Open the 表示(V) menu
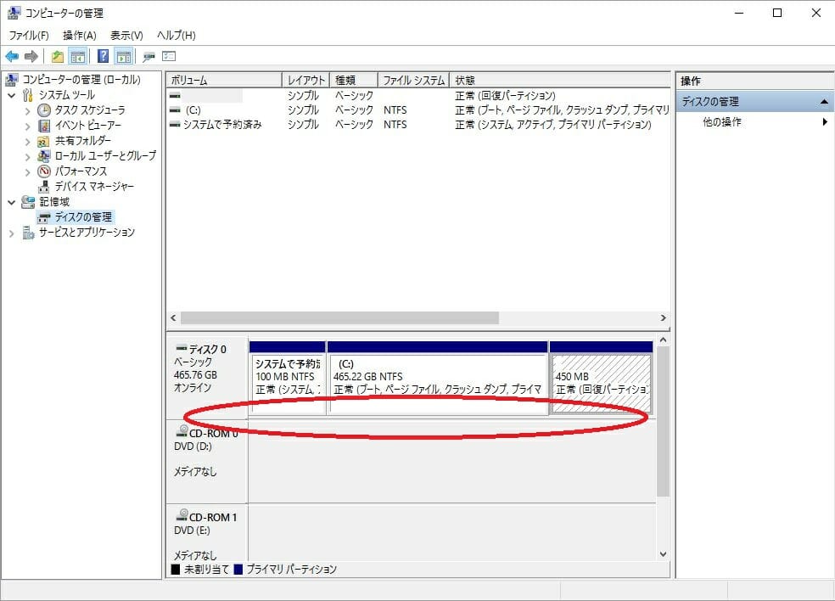Screen dimensions: 835x601 [x=126, y=36]
